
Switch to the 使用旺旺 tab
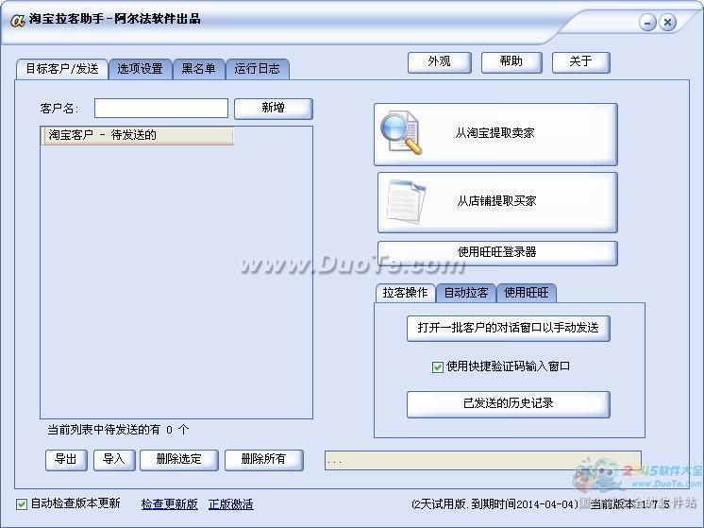(x=526, y=293)
